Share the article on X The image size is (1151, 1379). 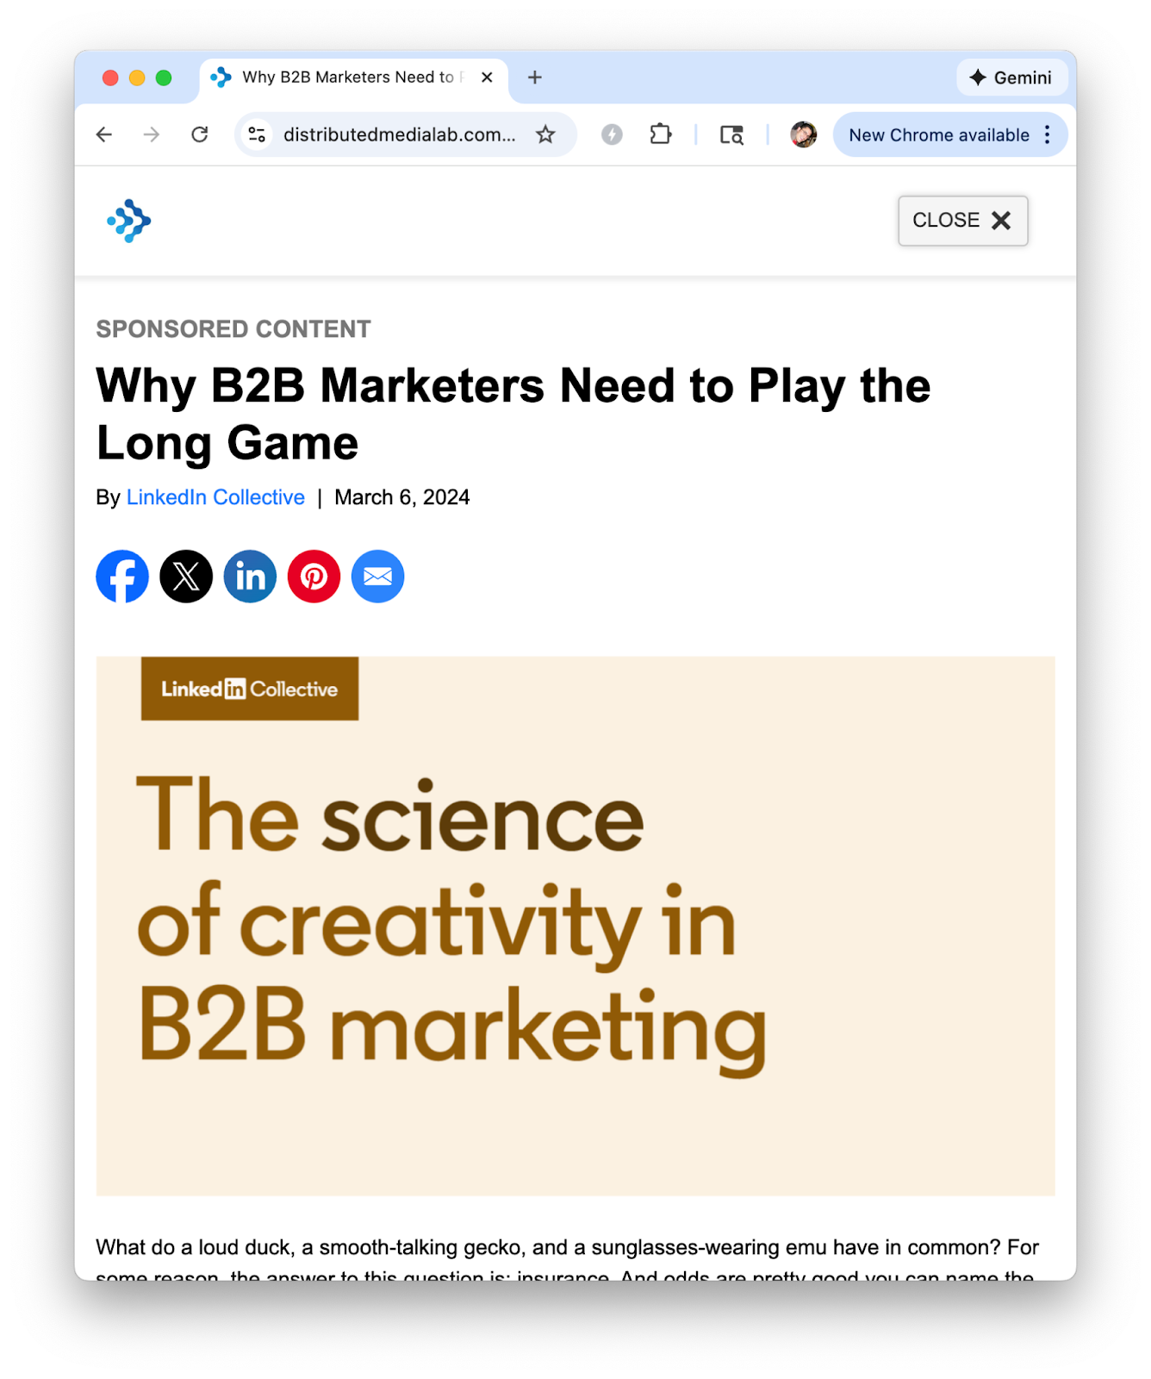point(186,577)
